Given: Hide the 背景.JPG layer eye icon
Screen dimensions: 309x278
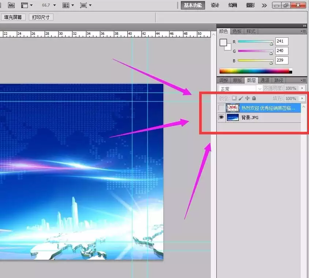Looking at the screenshot, I should pyautogui.click(x=221, y=117).
